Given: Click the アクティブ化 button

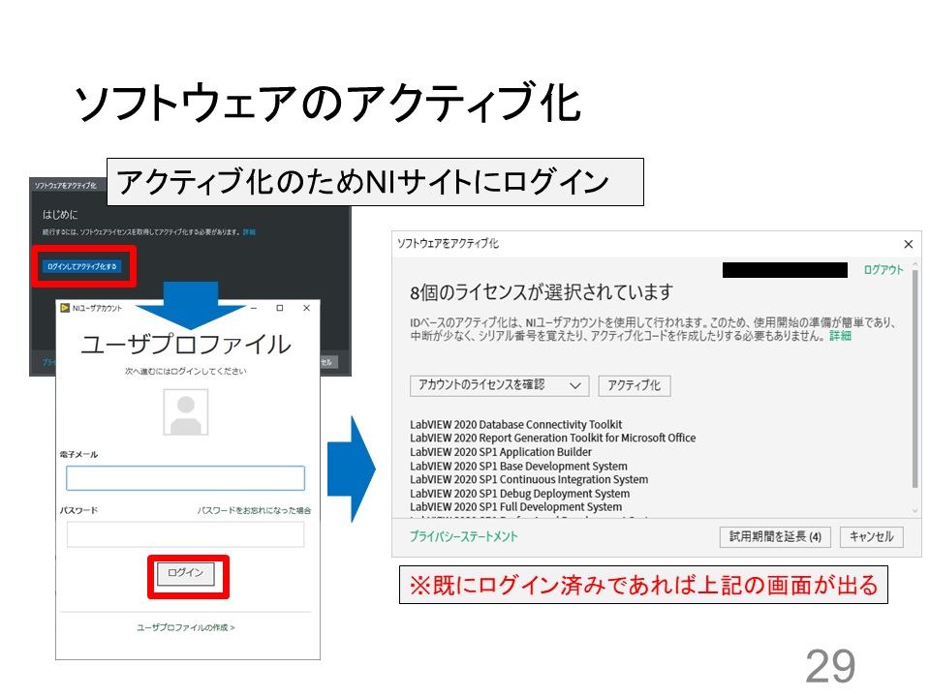Looking at the screenshot, I should click(x=634, y=386).
